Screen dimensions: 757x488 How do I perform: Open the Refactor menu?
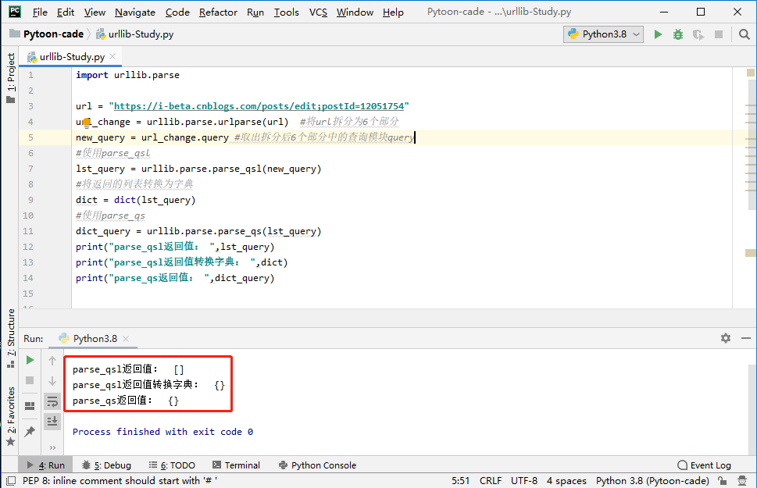[218, 12]
